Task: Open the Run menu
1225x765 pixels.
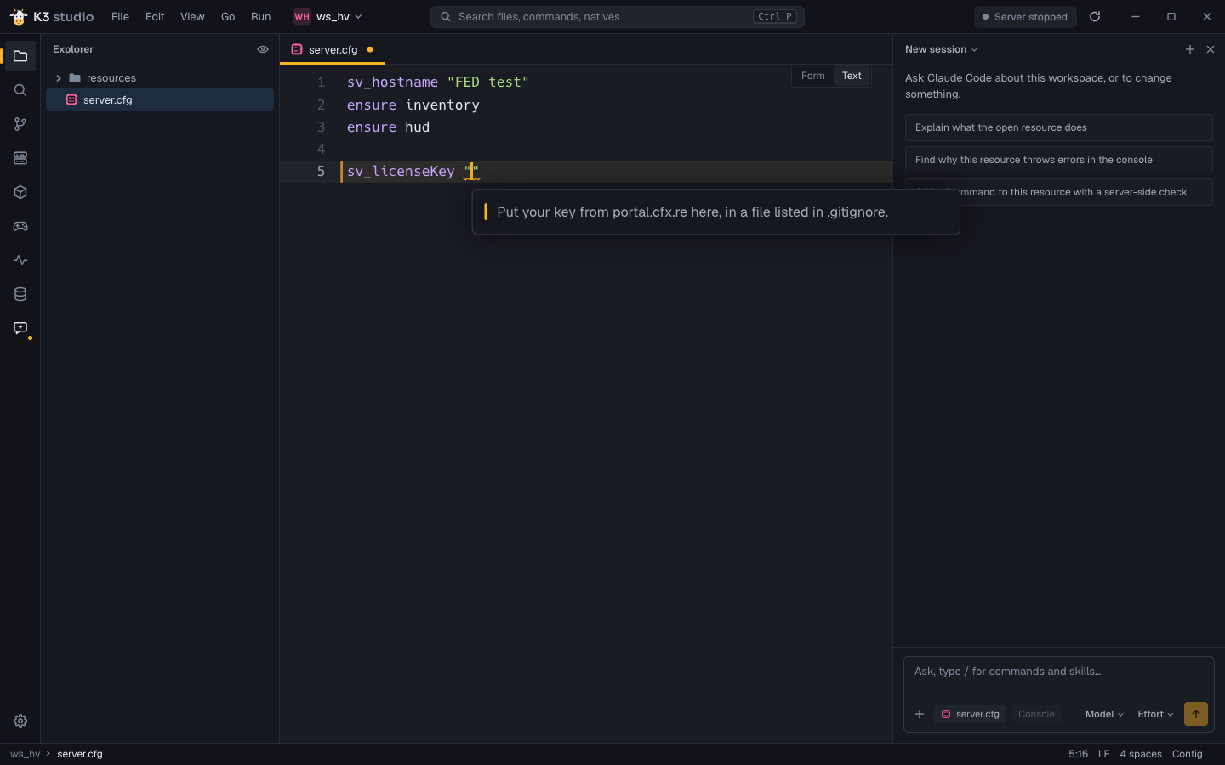Action: [260, 16]
